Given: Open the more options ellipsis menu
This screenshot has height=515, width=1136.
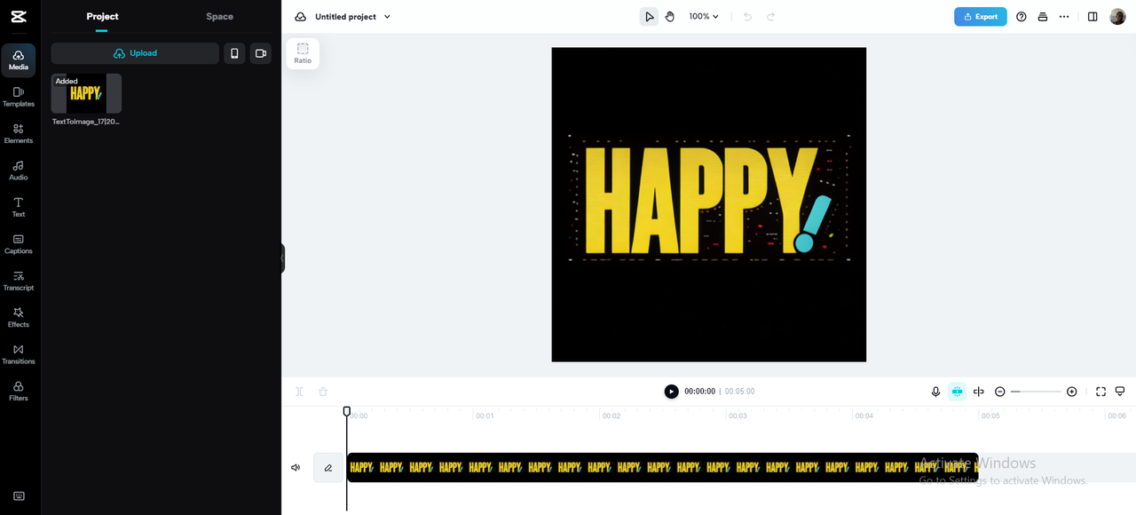Looking at the screenshot, I should coord(1064,17).
